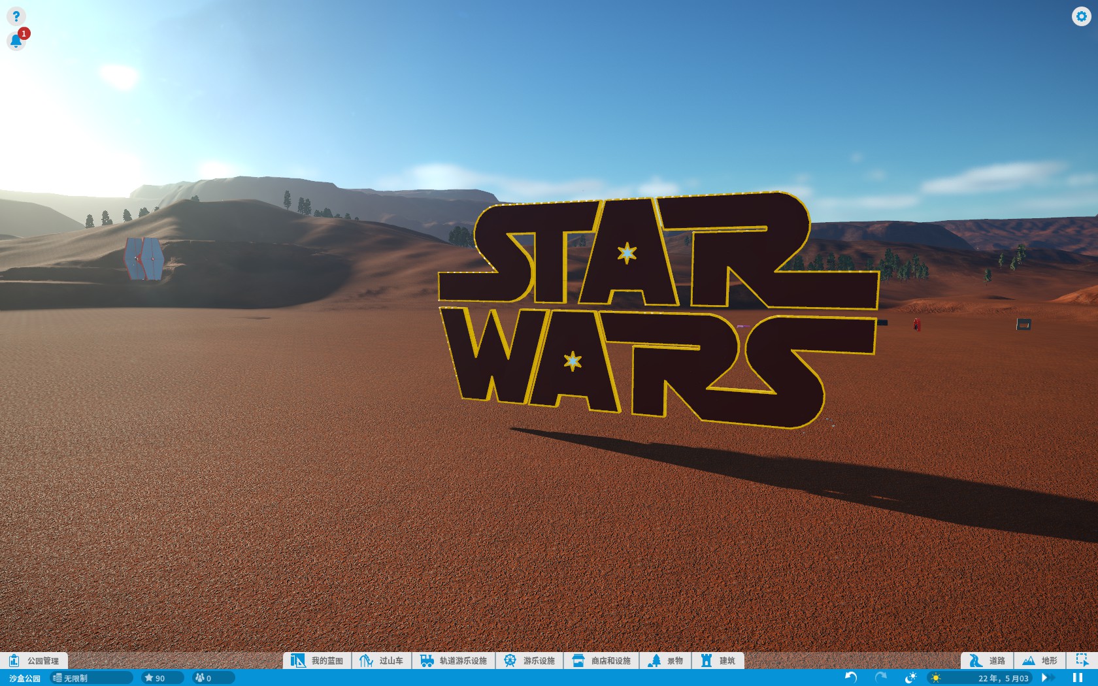Image resolution: width=1098 pixels, height=686 pixels.
Task: Open the 轨道游乐设施 tracked rides tab
Action: point(454,661)
